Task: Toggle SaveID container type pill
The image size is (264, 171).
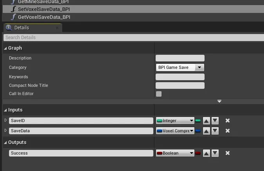Action: point(198,121)
